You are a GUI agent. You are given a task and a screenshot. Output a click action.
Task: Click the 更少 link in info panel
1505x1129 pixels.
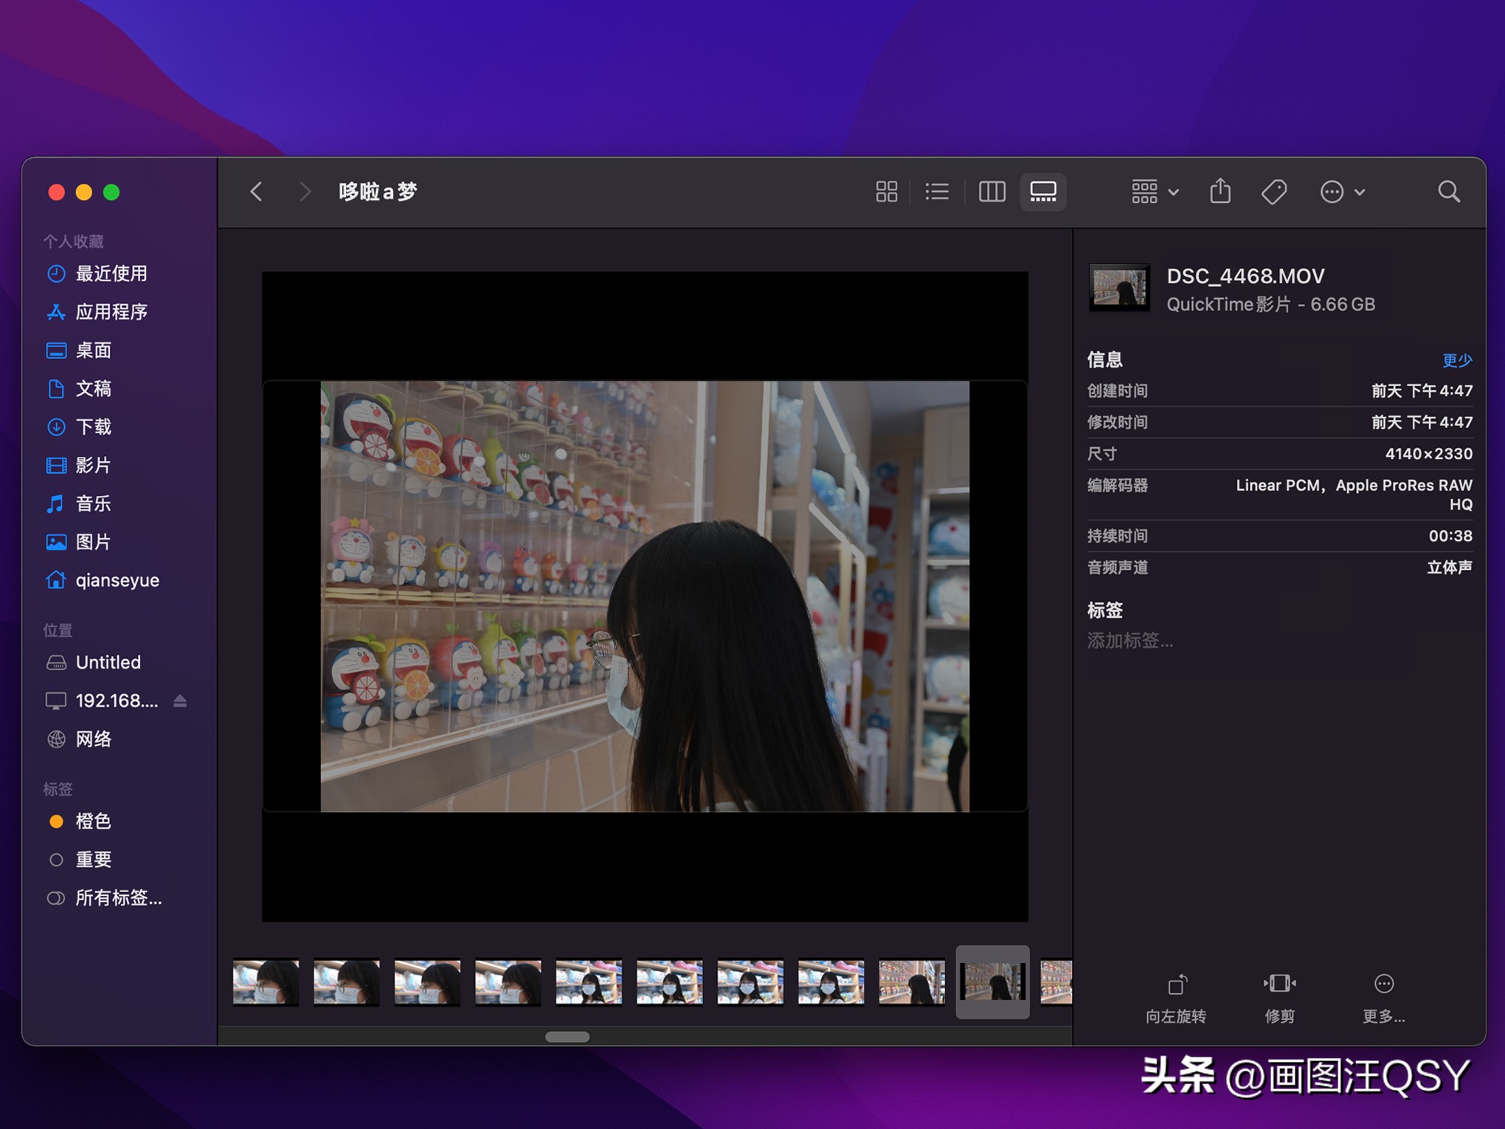pos(1457,360)
